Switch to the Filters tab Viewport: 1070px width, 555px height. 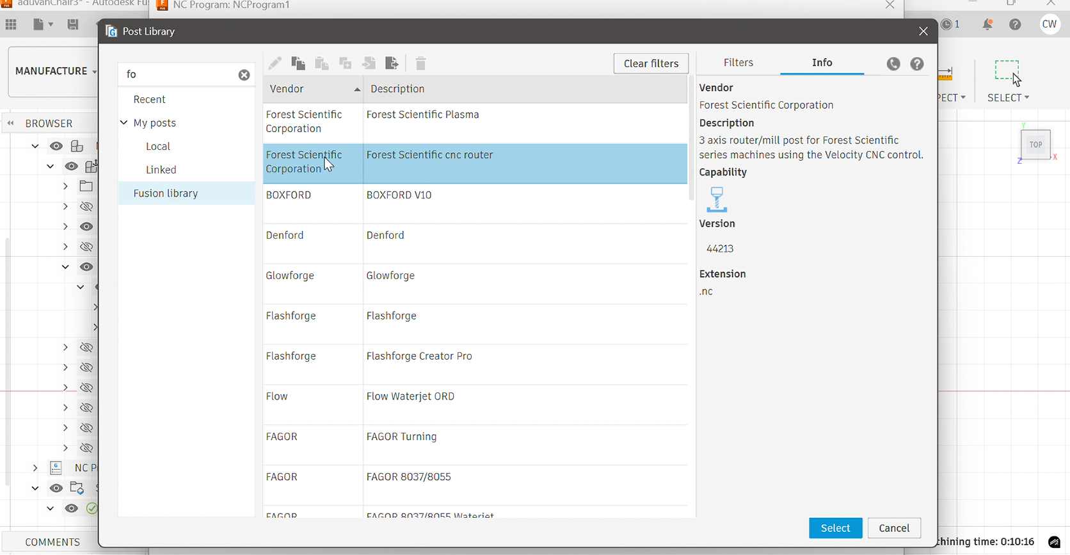coord(739,63)
